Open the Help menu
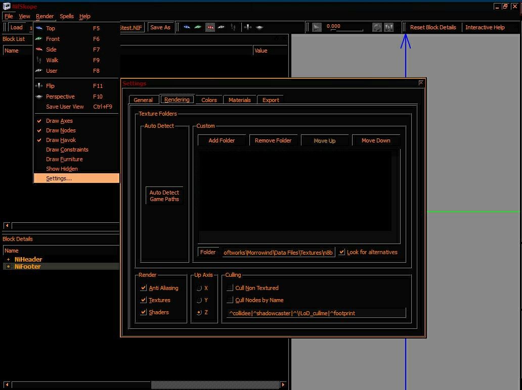The height and width of the screenshot is (390, 522). (x=84, y=16)
